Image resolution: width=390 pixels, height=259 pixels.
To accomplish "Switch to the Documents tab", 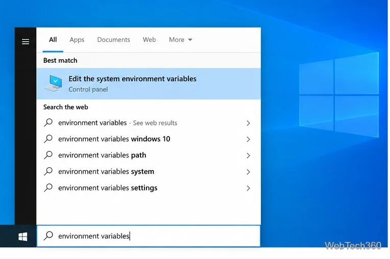I will click(x=113, y=40).
